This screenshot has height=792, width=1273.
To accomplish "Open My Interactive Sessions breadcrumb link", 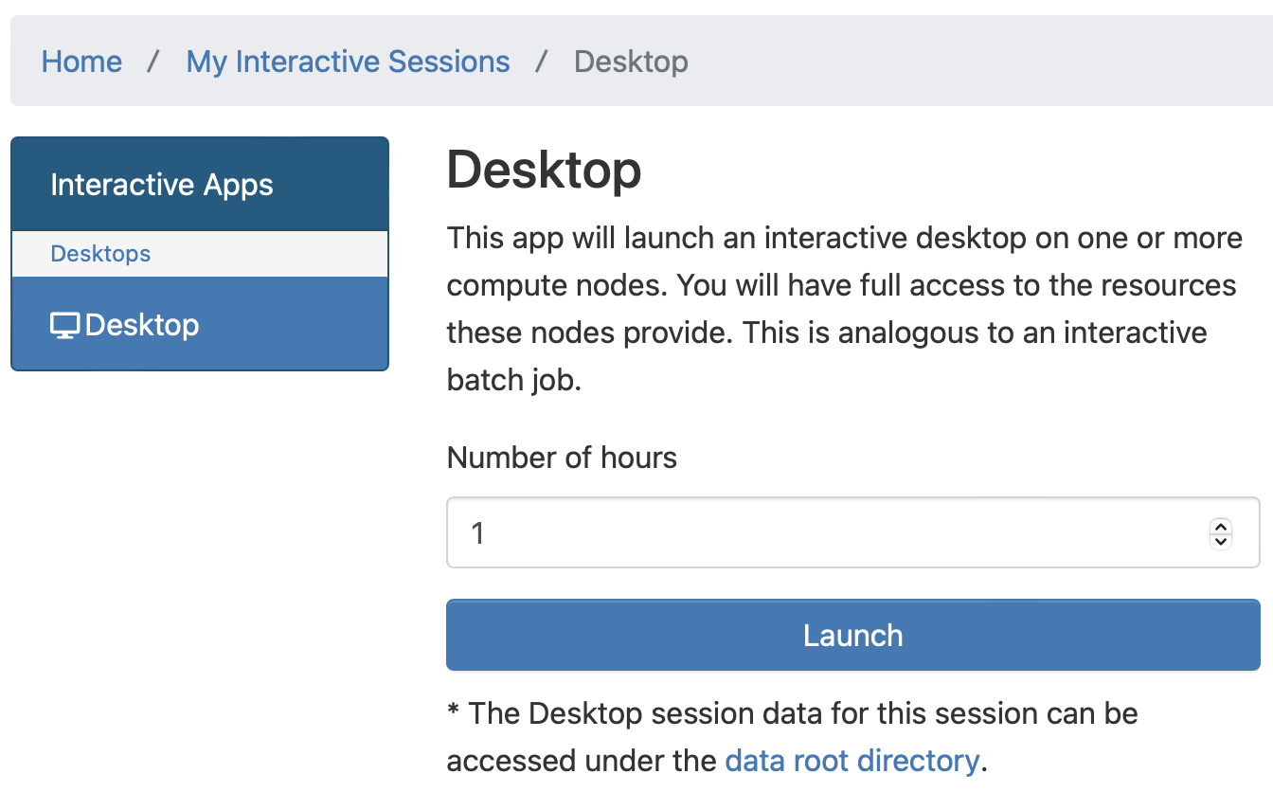I will tap(348, 62).
